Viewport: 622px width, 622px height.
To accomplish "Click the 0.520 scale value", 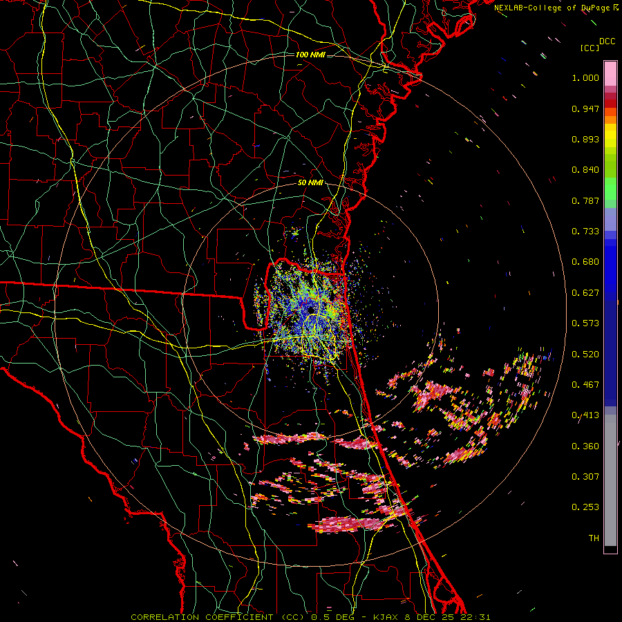I will [585, 355].
